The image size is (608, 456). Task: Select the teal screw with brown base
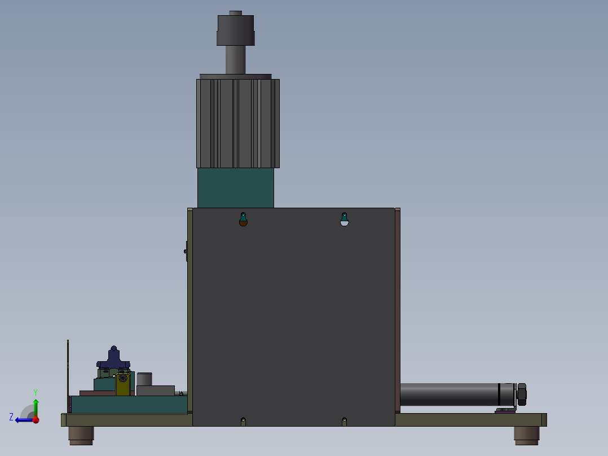(243, 220)
